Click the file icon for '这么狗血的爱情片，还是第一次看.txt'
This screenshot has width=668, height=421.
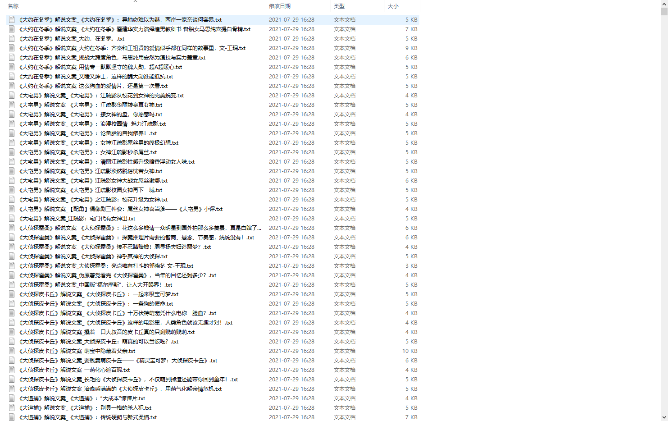click(x=12, y=86)
